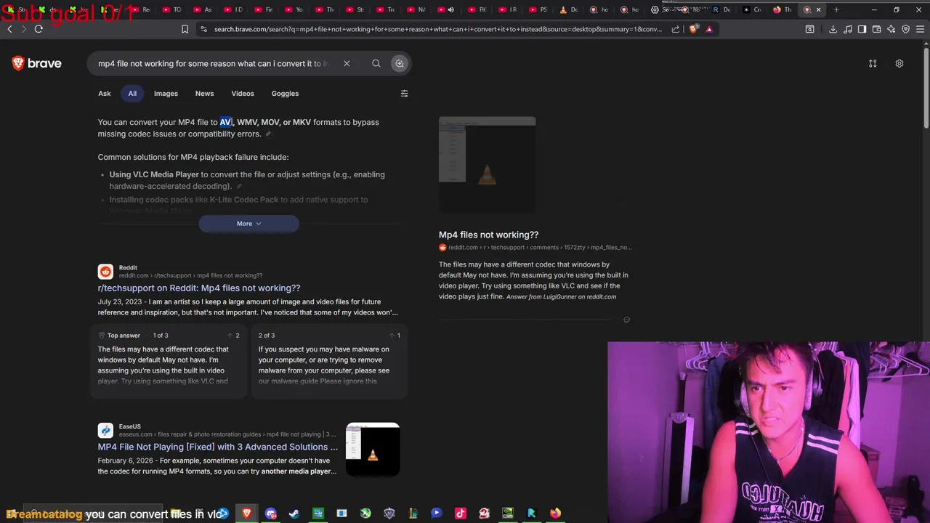Open the 'Mp4 files not working??' side panel title
Viewport: 930px width, 523px height.
pyautogui.click(x=488, y=235)
